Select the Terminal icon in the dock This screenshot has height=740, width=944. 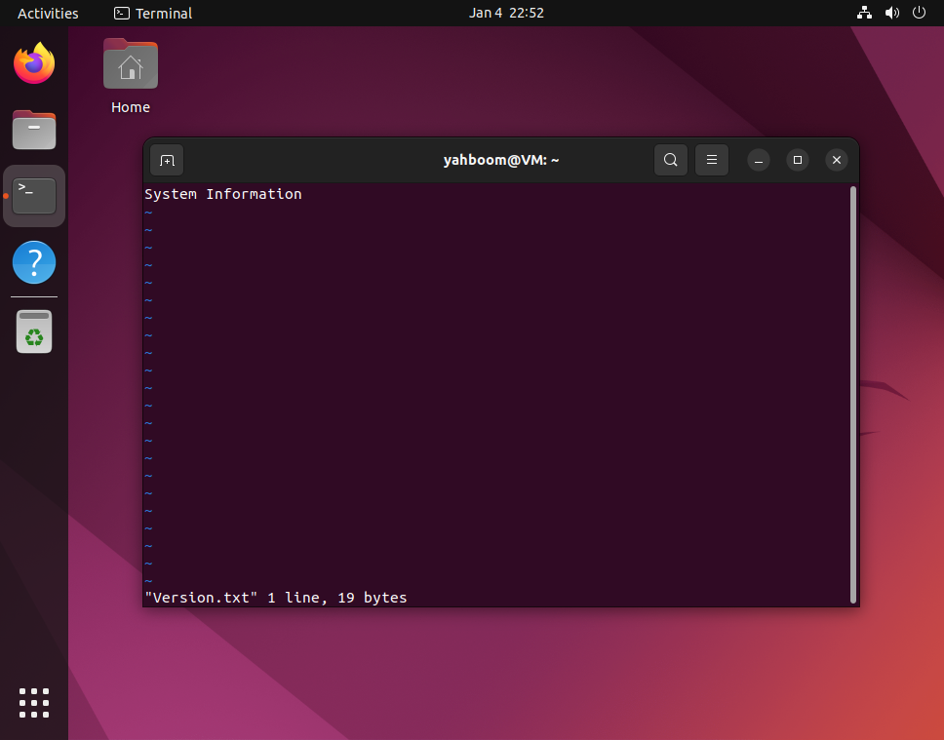(x=33, y=194)
